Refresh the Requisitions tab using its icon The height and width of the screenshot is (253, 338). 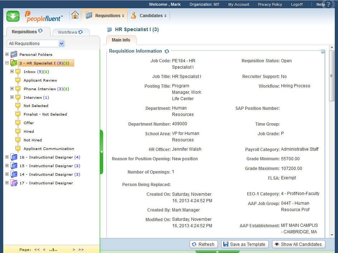(41, 31)
